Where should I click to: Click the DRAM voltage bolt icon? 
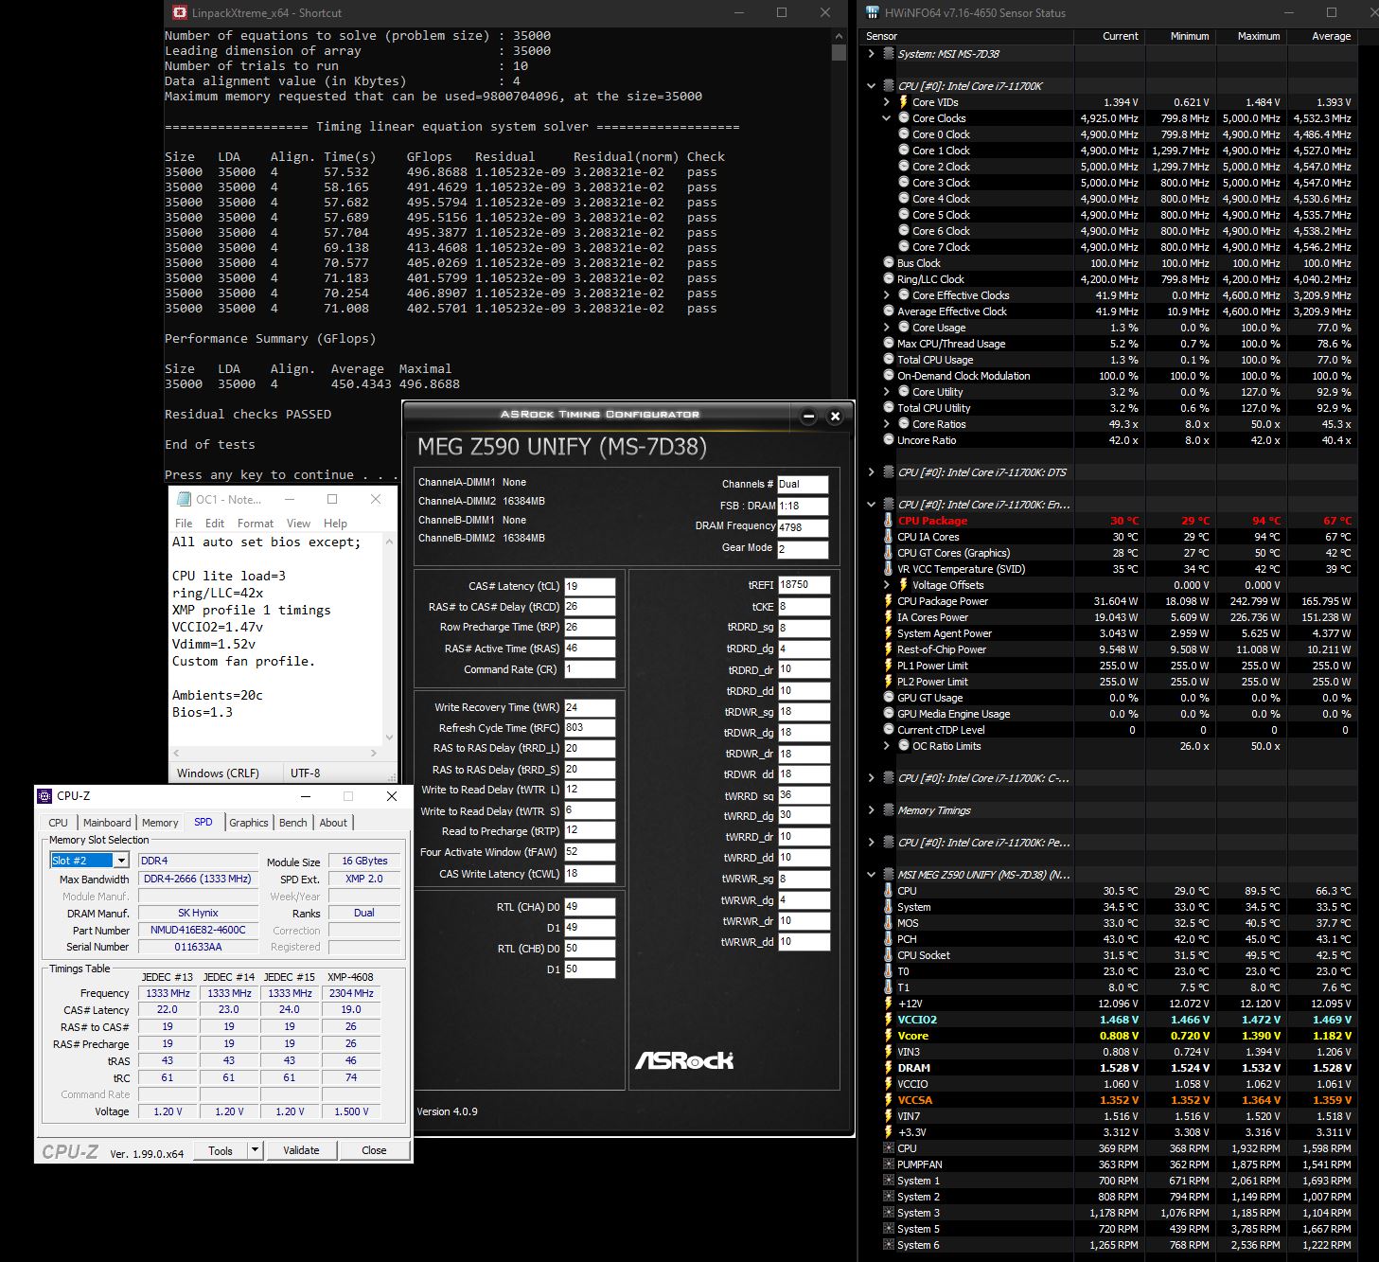888,1068
